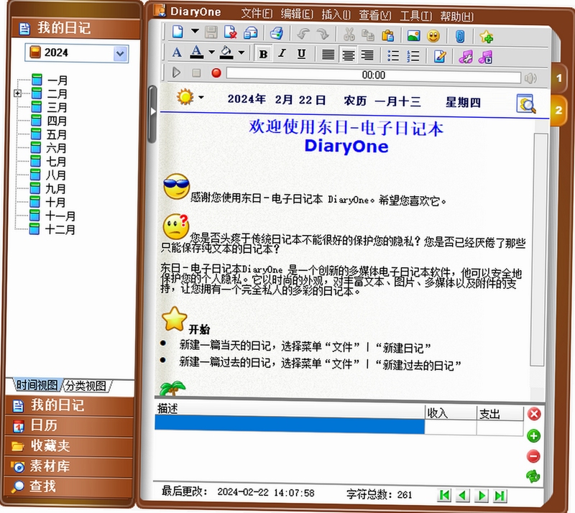575x513 pixels.
Task: Remove the row with red minus button
Action: (533, 456)
